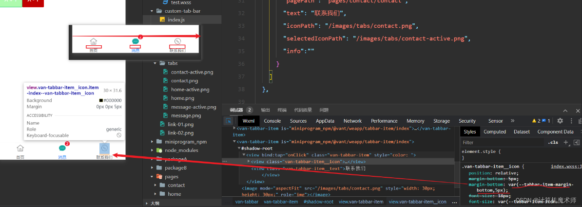The image size is (582, 207).
Task: Select the Memory devtools tab
Action: 415,121
